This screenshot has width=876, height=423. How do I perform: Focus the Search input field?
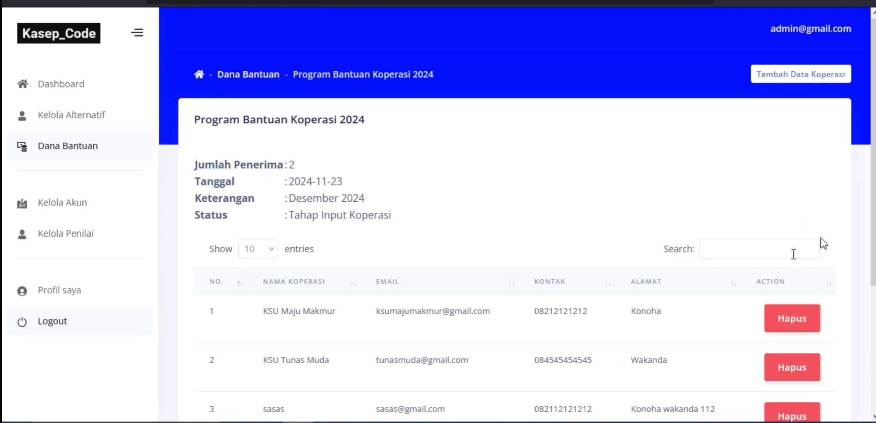coord(759,249)
